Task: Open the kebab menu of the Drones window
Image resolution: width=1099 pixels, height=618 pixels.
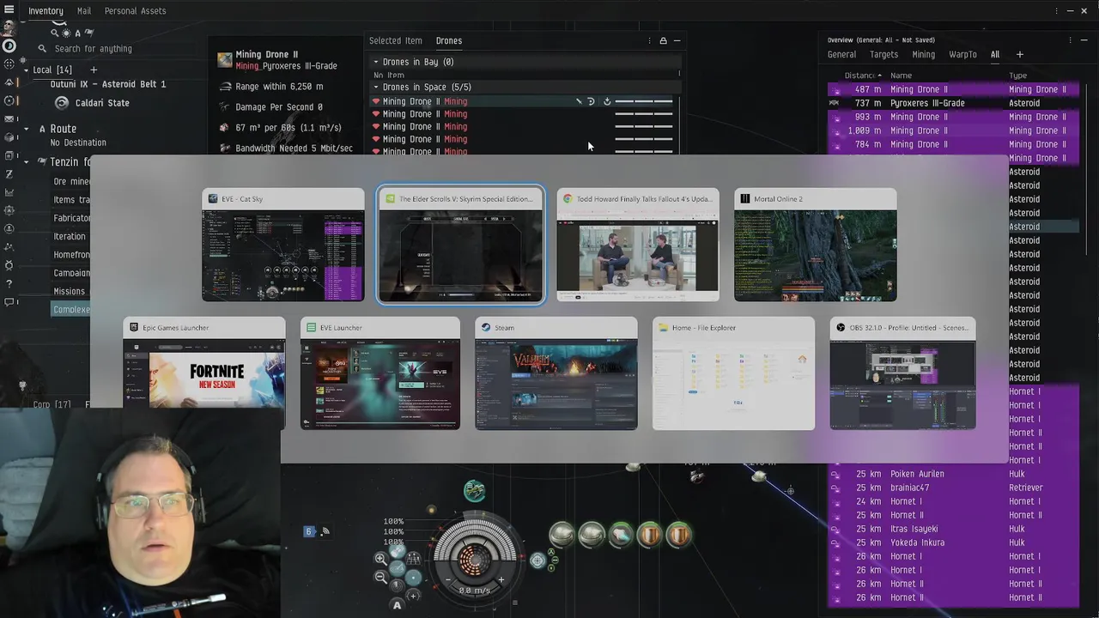Action: [x=649, y=40]
